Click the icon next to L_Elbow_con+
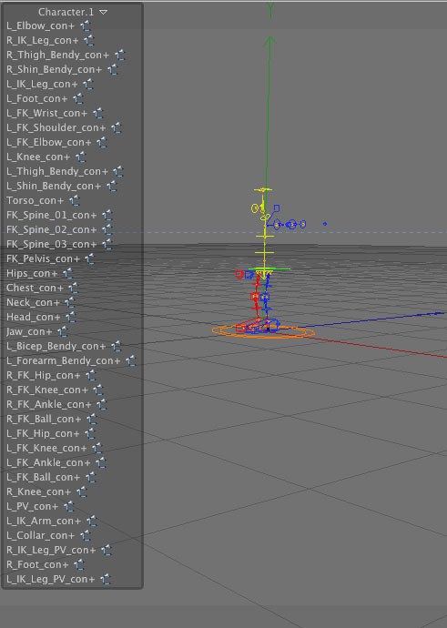This screenshot has height=628, width=447. click(86, 26)
